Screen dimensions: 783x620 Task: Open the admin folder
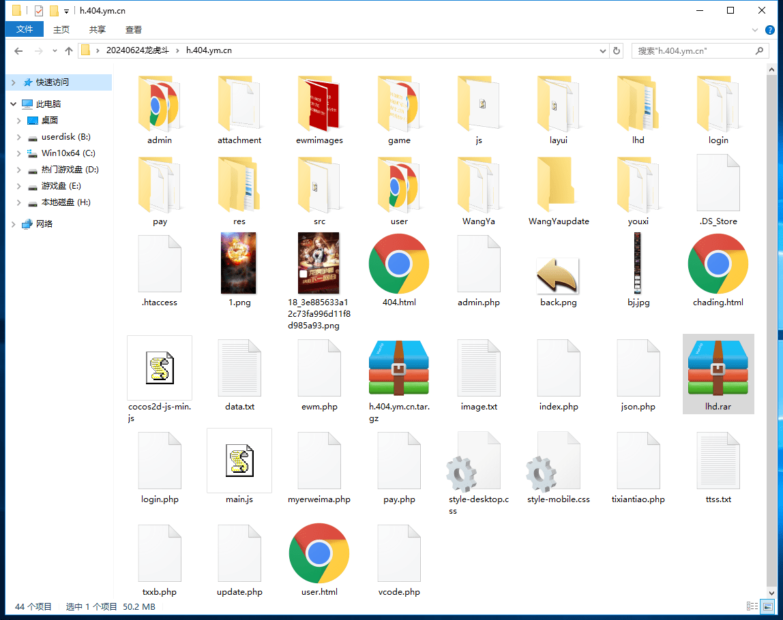[160, 105]
